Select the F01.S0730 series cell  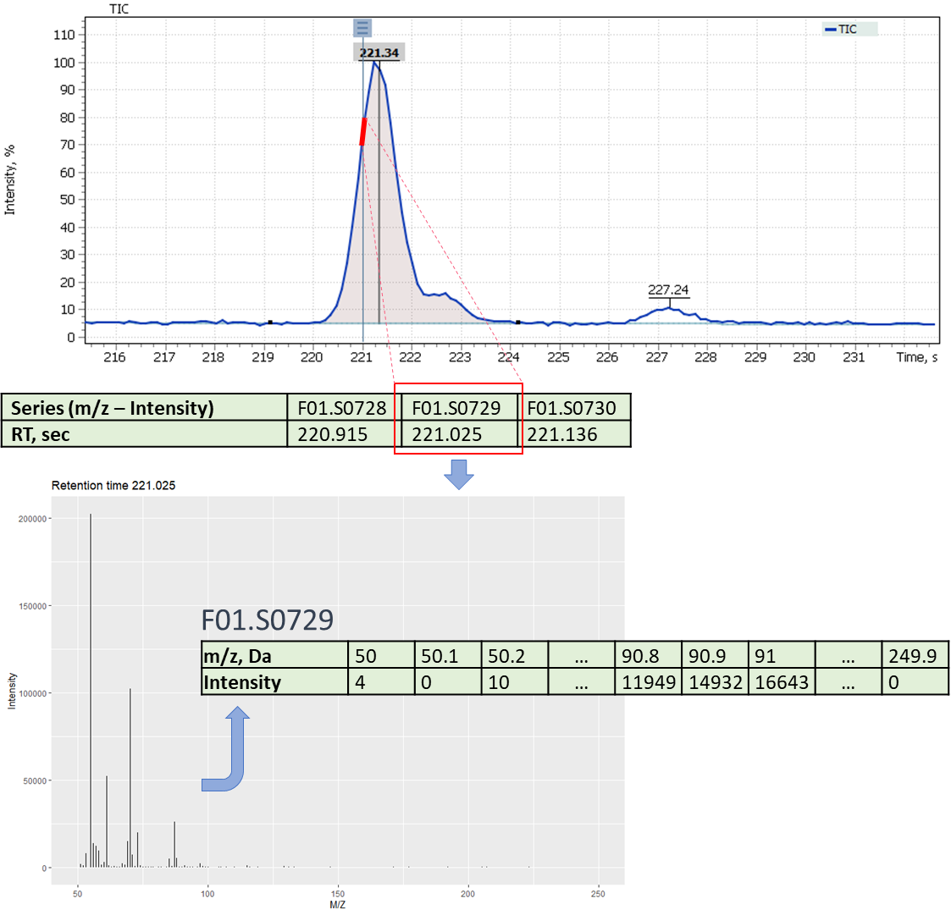pos(574,408)
